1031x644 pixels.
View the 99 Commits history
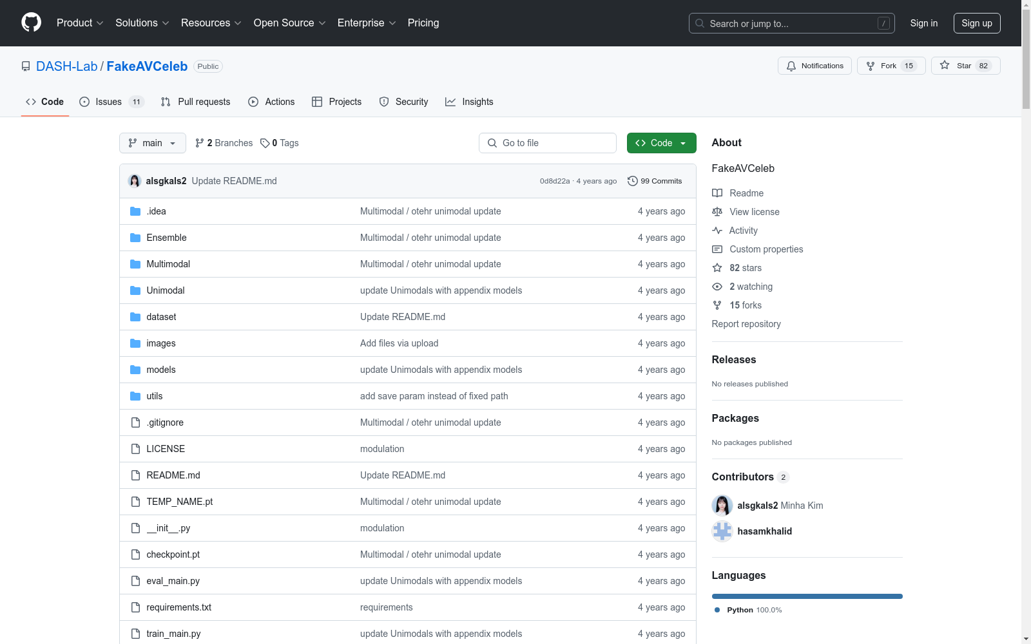pos(655,181)
